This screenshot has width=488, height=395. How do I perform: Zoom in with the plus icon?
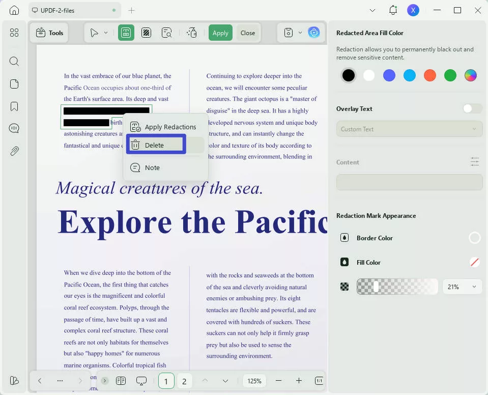click(299, 381)
